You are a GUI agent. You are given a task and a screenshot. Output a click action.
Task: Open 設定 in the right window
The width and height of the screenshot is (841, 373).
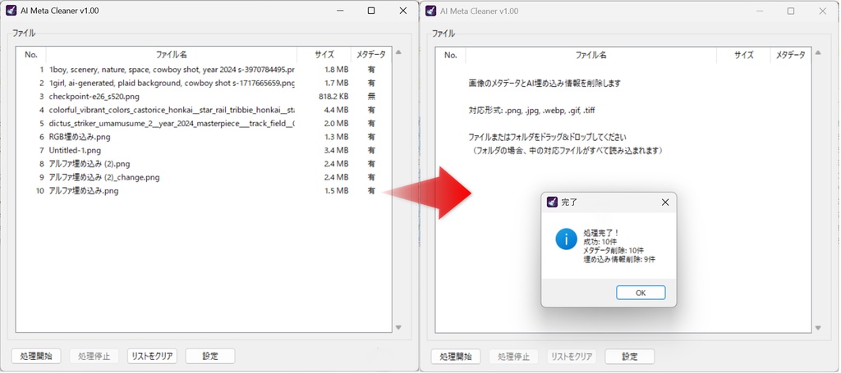(x=630, y=357)
